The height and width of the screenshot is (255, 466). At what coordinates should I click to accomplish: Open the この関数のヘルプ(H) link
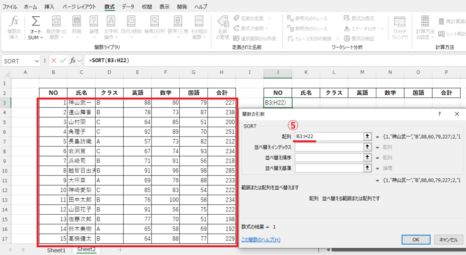pos(261,240)
